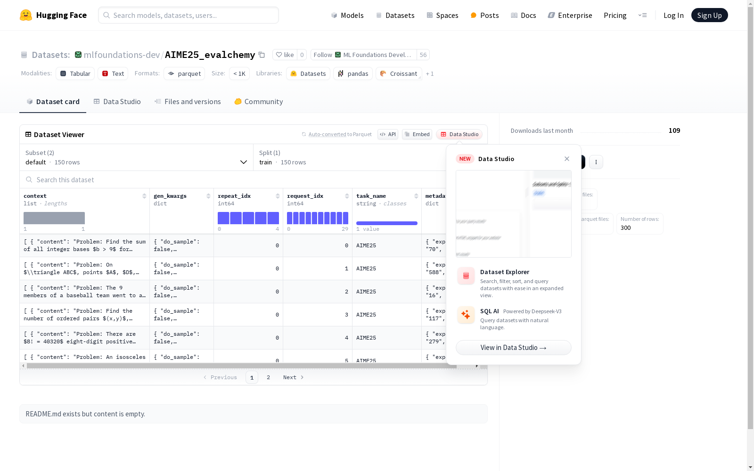The height and width of the screenshot is (471, 754).
Task: Switch to the Dataset card tab
Action: (53, 102)
